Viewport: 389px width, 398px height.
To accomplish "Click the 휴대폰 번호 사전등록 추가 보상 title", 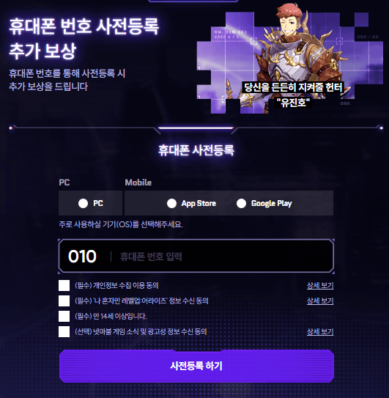I will (84, 38).
